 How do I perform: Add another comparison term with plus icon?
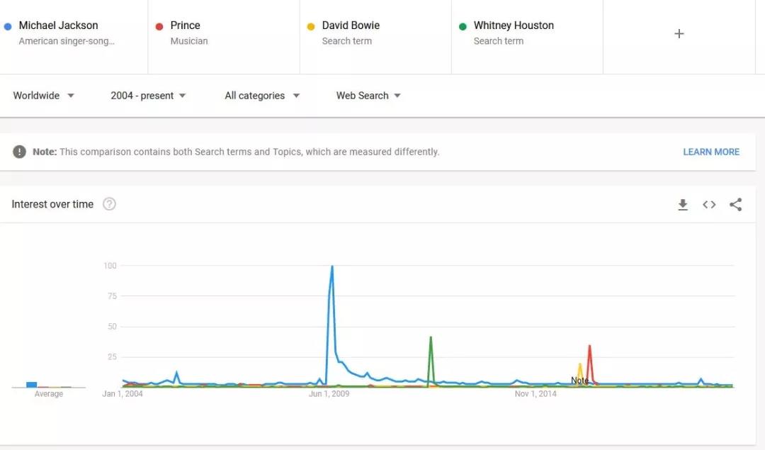pyautogui.click(x=679, y=34)
